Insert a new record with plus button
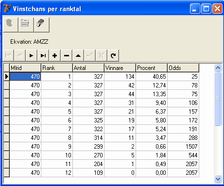The image size is (224, 186). click(x=55, y=55)
